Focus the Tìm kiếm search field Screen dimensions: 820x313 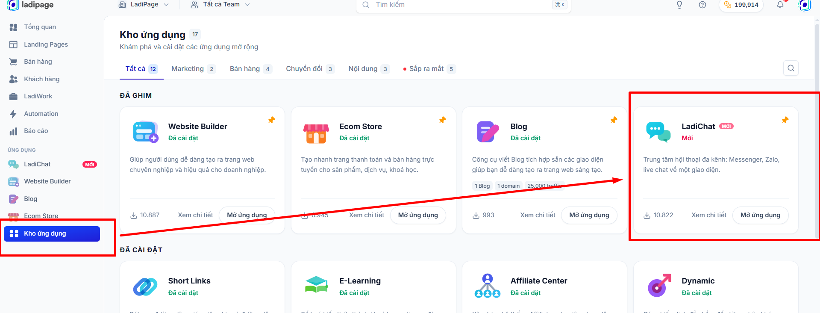click(464, 5)
